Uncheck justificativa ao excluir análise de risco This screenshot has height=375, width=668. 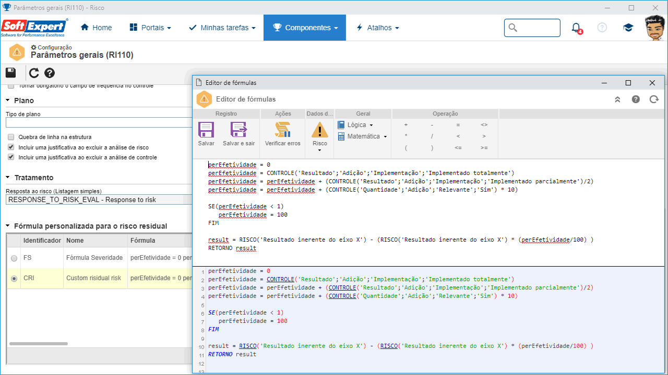click(11, 147)
